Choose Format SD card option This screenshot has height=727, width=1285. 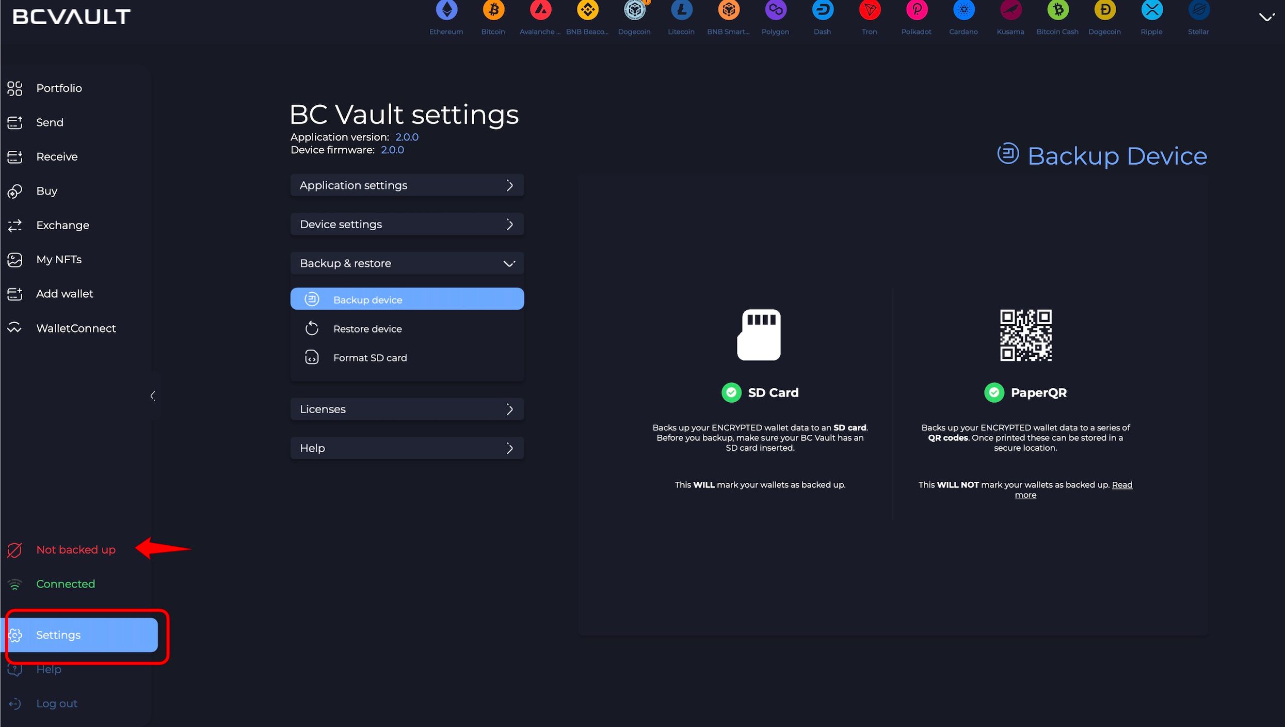[x=370, y=358]
